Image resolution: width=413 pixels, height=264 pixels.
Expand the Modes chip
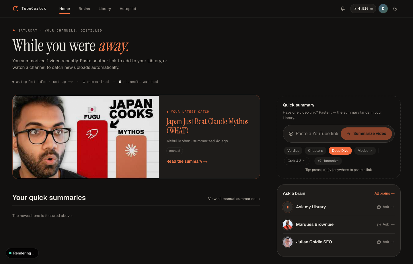point(365,151)
